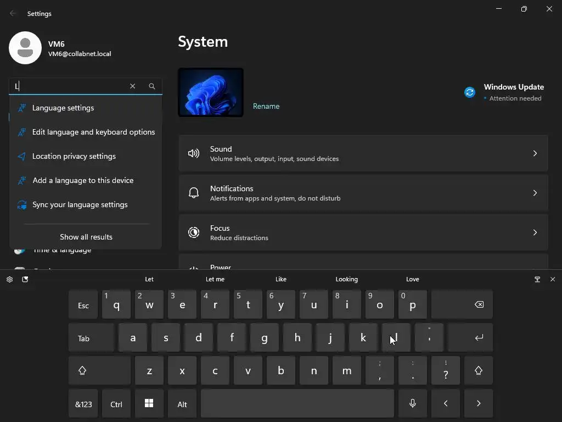Tap the letter m key
Viewport: 562px width, 422px height.
tap(347, 371)
